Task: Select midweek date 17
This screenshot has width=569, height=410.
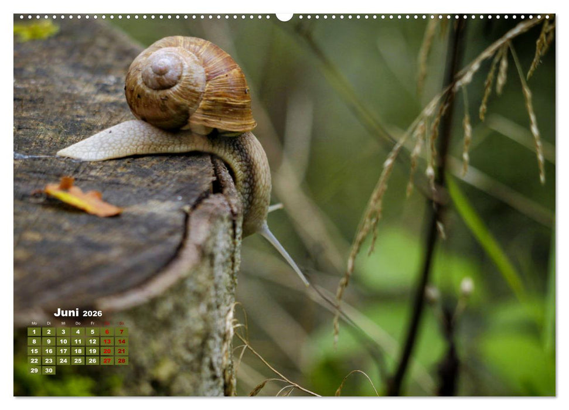Action: (63, 351)
